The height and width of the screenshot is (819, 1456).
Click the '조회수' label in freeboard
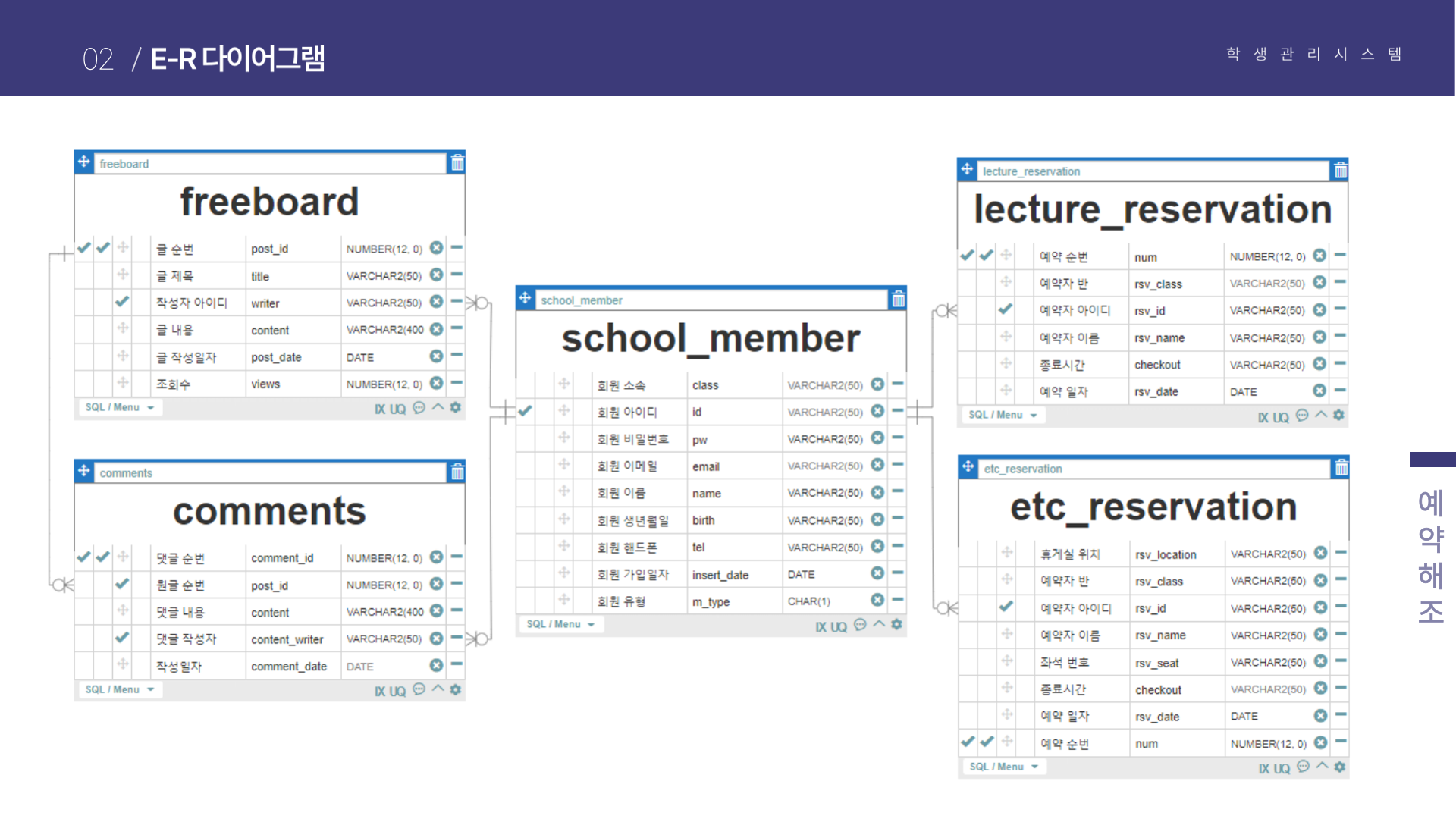click(173, 384)
